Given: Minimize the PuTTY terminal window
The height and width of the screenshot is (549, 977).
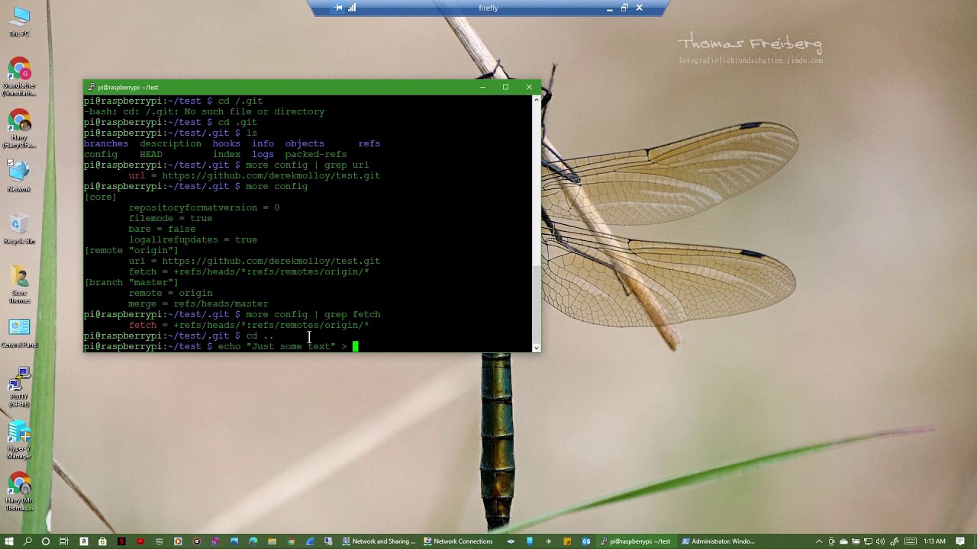Looking at the screenshot, I should 482,87.
